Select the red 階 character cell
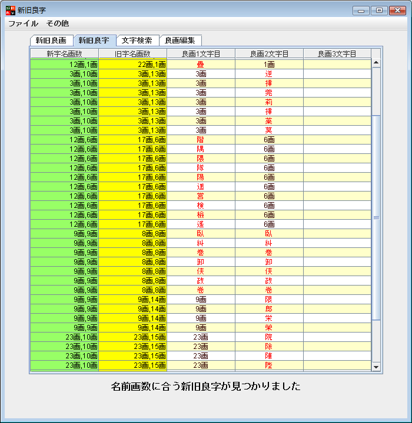 (201, 140)
